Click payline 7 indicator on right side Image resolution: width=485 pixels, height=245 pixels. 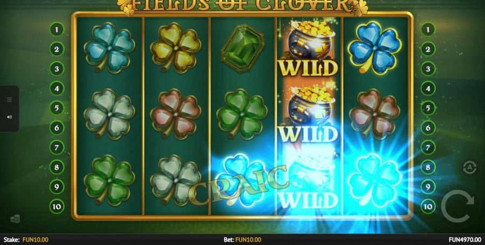click(428, 148)
